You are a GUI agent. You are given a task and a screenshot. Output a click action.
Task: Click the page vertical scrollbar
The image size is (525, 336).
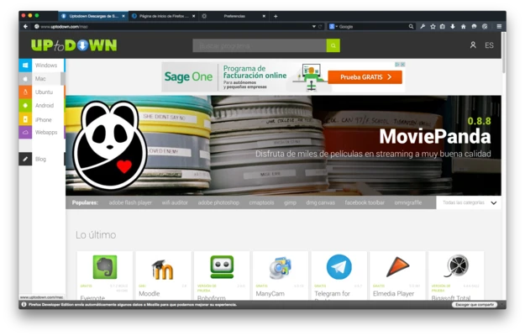coord(503,52)
